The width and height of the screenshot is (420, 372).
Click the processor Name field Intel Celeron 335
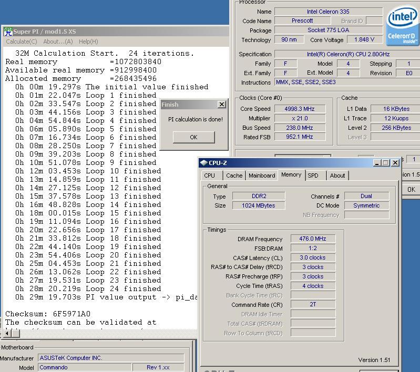coord(329,12)
